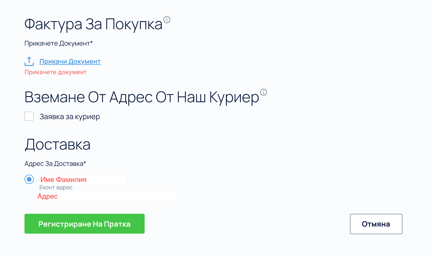
Task: Enable the 'Заявка за куриер' checkbox
Action: click(29, 116)
